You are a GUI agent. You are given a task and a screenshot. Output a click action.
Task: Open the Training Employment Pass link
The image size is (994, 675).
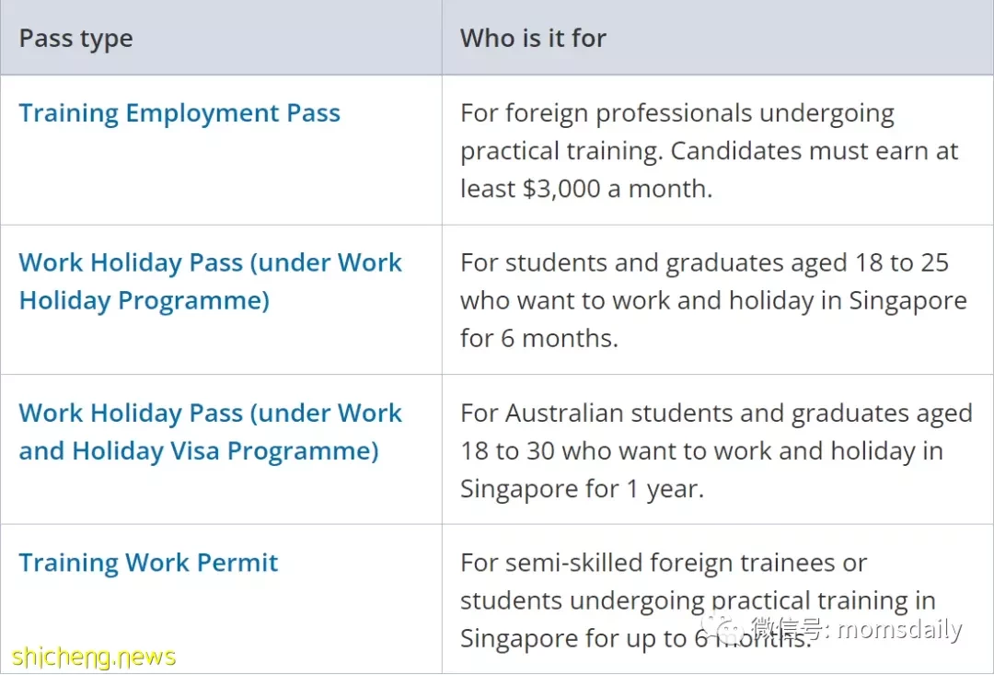coord(179,113)
